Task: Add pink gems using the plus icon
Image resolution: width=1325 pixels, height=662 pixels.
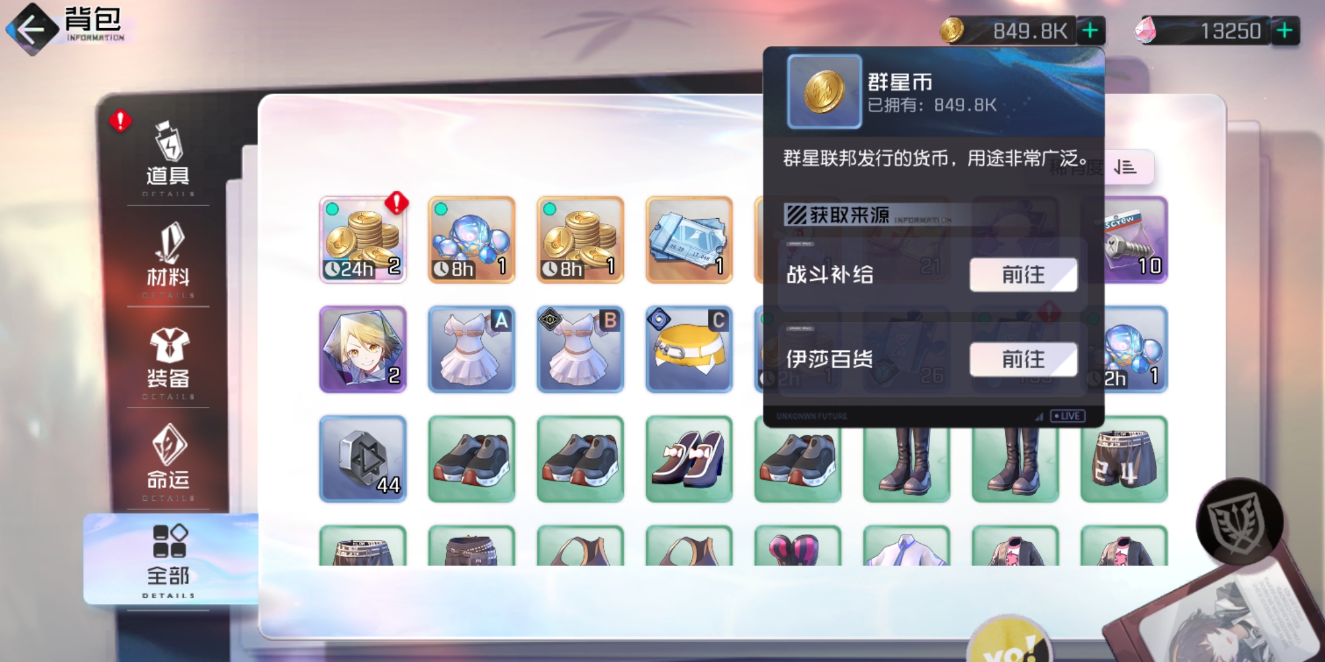Action: [1285, 31]
